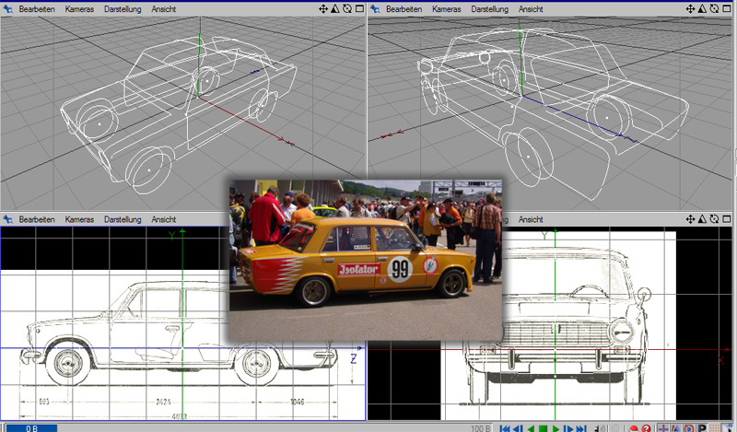Click the rotate camera icon in top-right viewport

(x=714, y=8)
